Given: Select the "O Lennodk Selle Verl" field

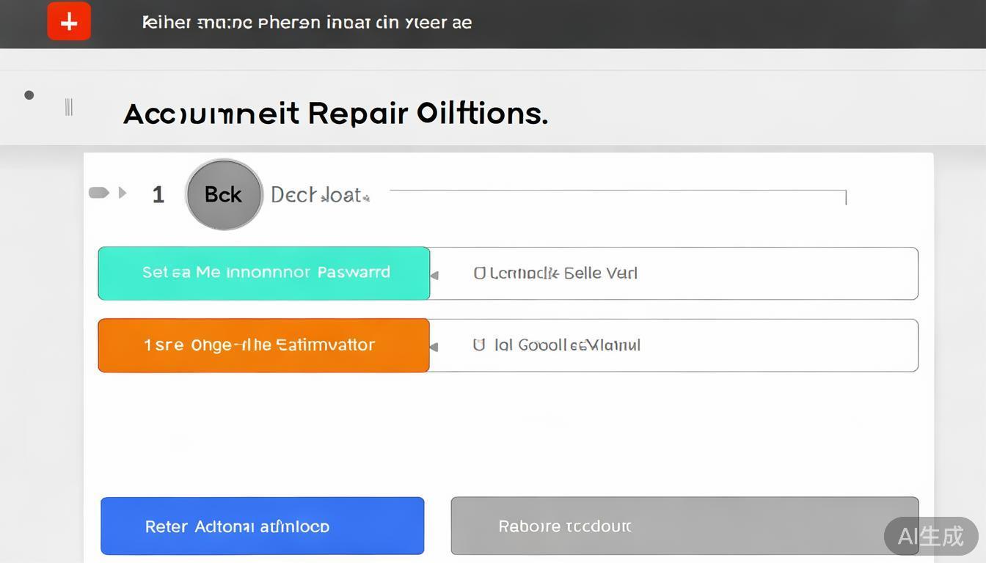Looking at the screenshot, I should [673, 273].
